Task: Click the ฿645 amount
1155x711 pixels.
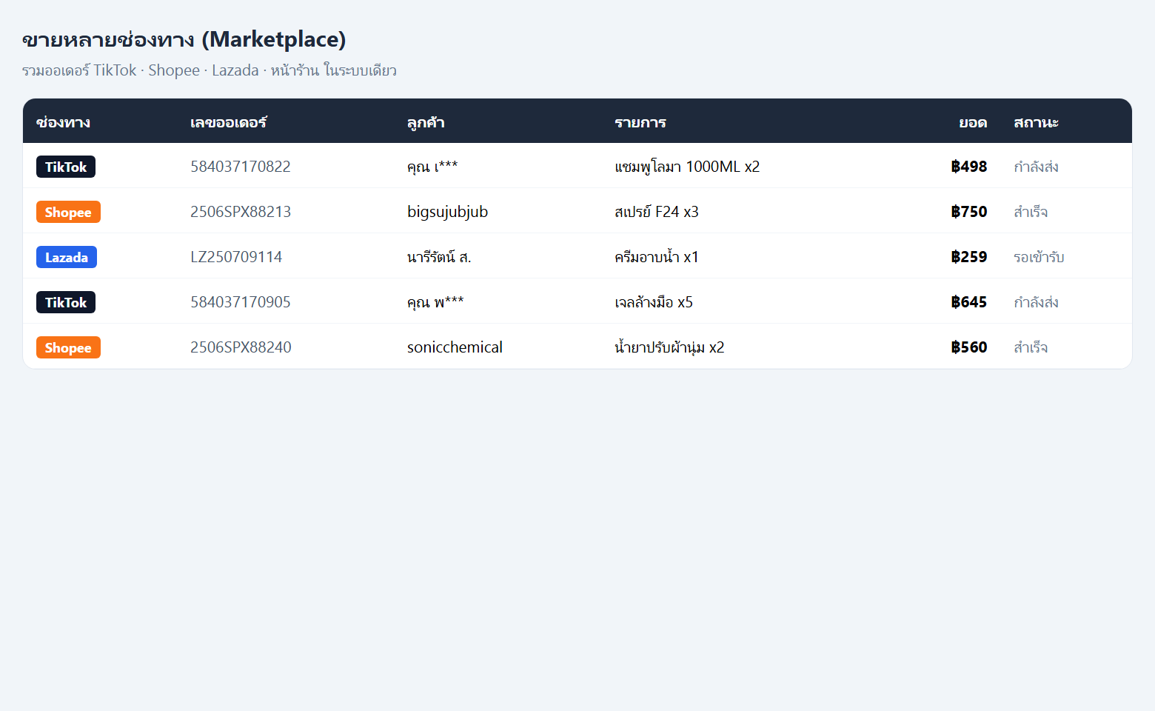Action: point(969,302)
